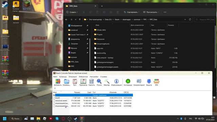Click WinRAR icon in taskbar

[x=82, y=119]
